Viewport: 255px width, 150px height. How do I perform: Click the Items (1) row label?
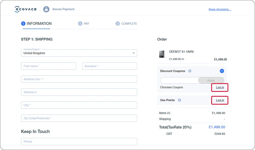[x=165, y=113]
